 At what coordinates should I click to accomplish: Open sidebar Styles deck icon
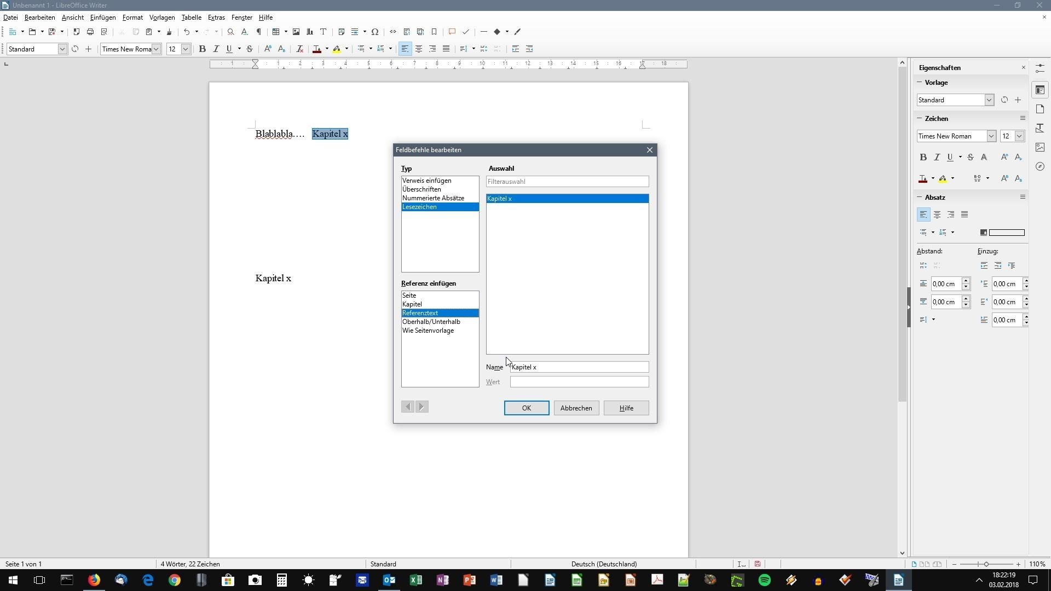point(1040,128)
